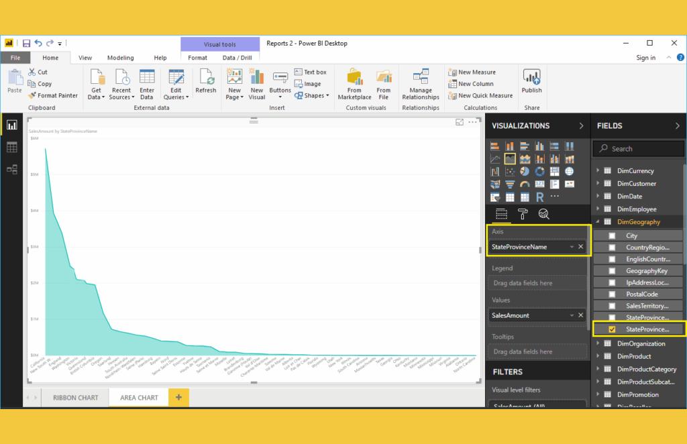Check the CountryRegio... field checkbox
Screen dimensions: 687x444
click(x=612, y=247)
